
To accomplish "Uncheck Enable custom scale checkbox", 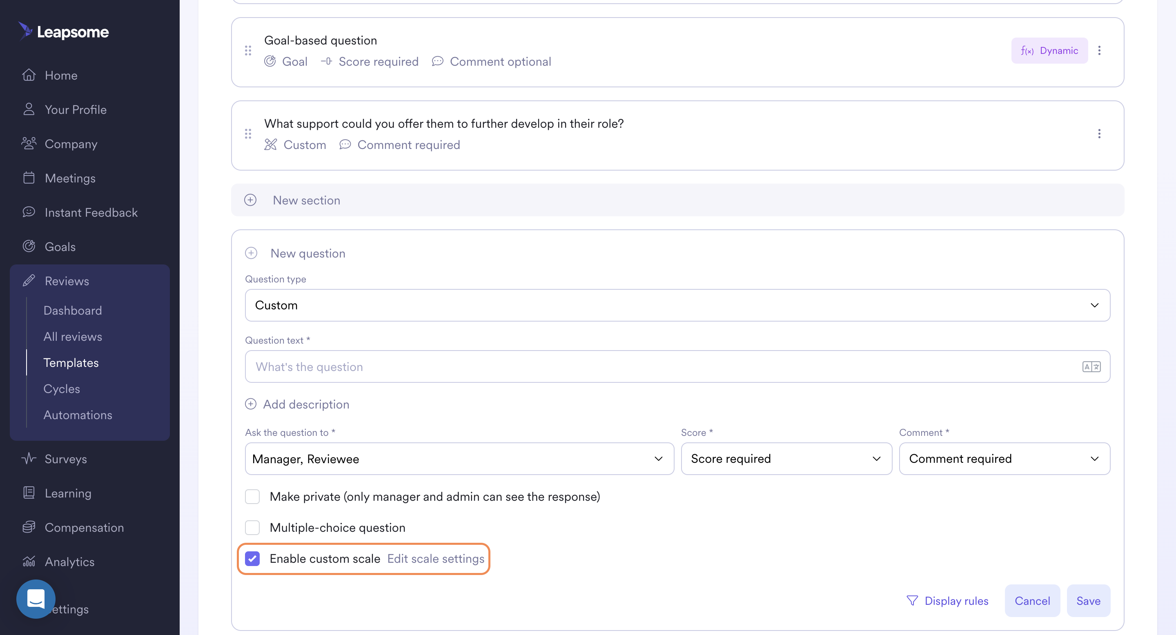I will pyautogui.click(x=252, y=558).
